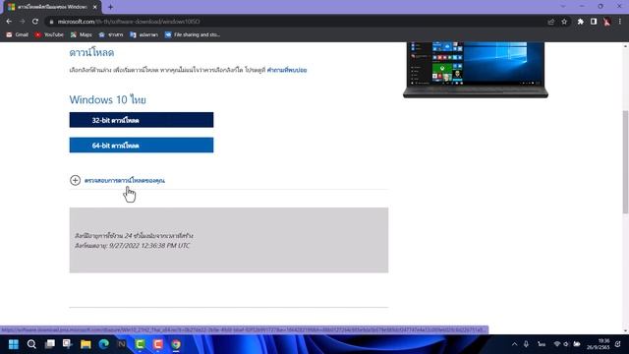The width and height of the screenshot is (629, 354).
Task: Open Microsoft Edge from taskbar
Action: [x=104, y=344]
